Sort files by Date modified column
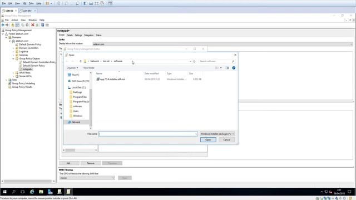The image size is (356, 200). click(151, 73)
